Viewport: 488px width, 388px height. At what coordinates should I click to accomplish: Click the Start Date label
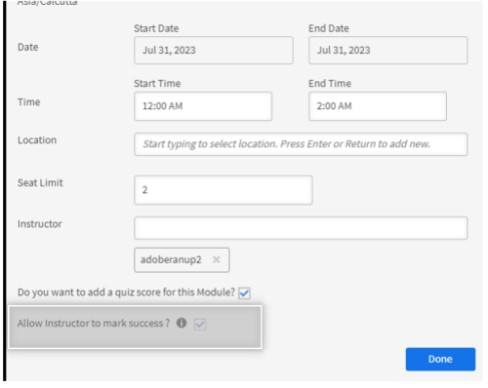(x=156, y=28)
